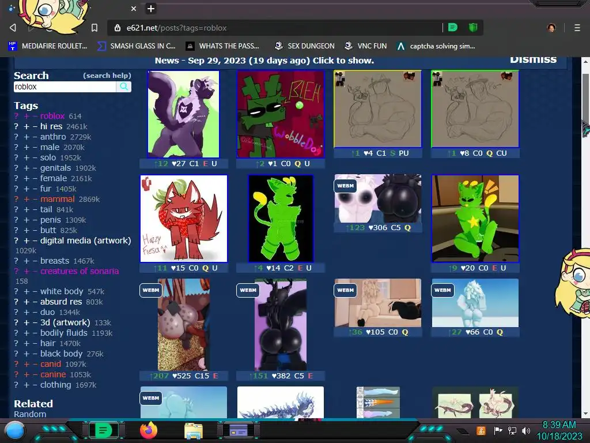Click the question mark beside female tag

click(x=16, y=178)
